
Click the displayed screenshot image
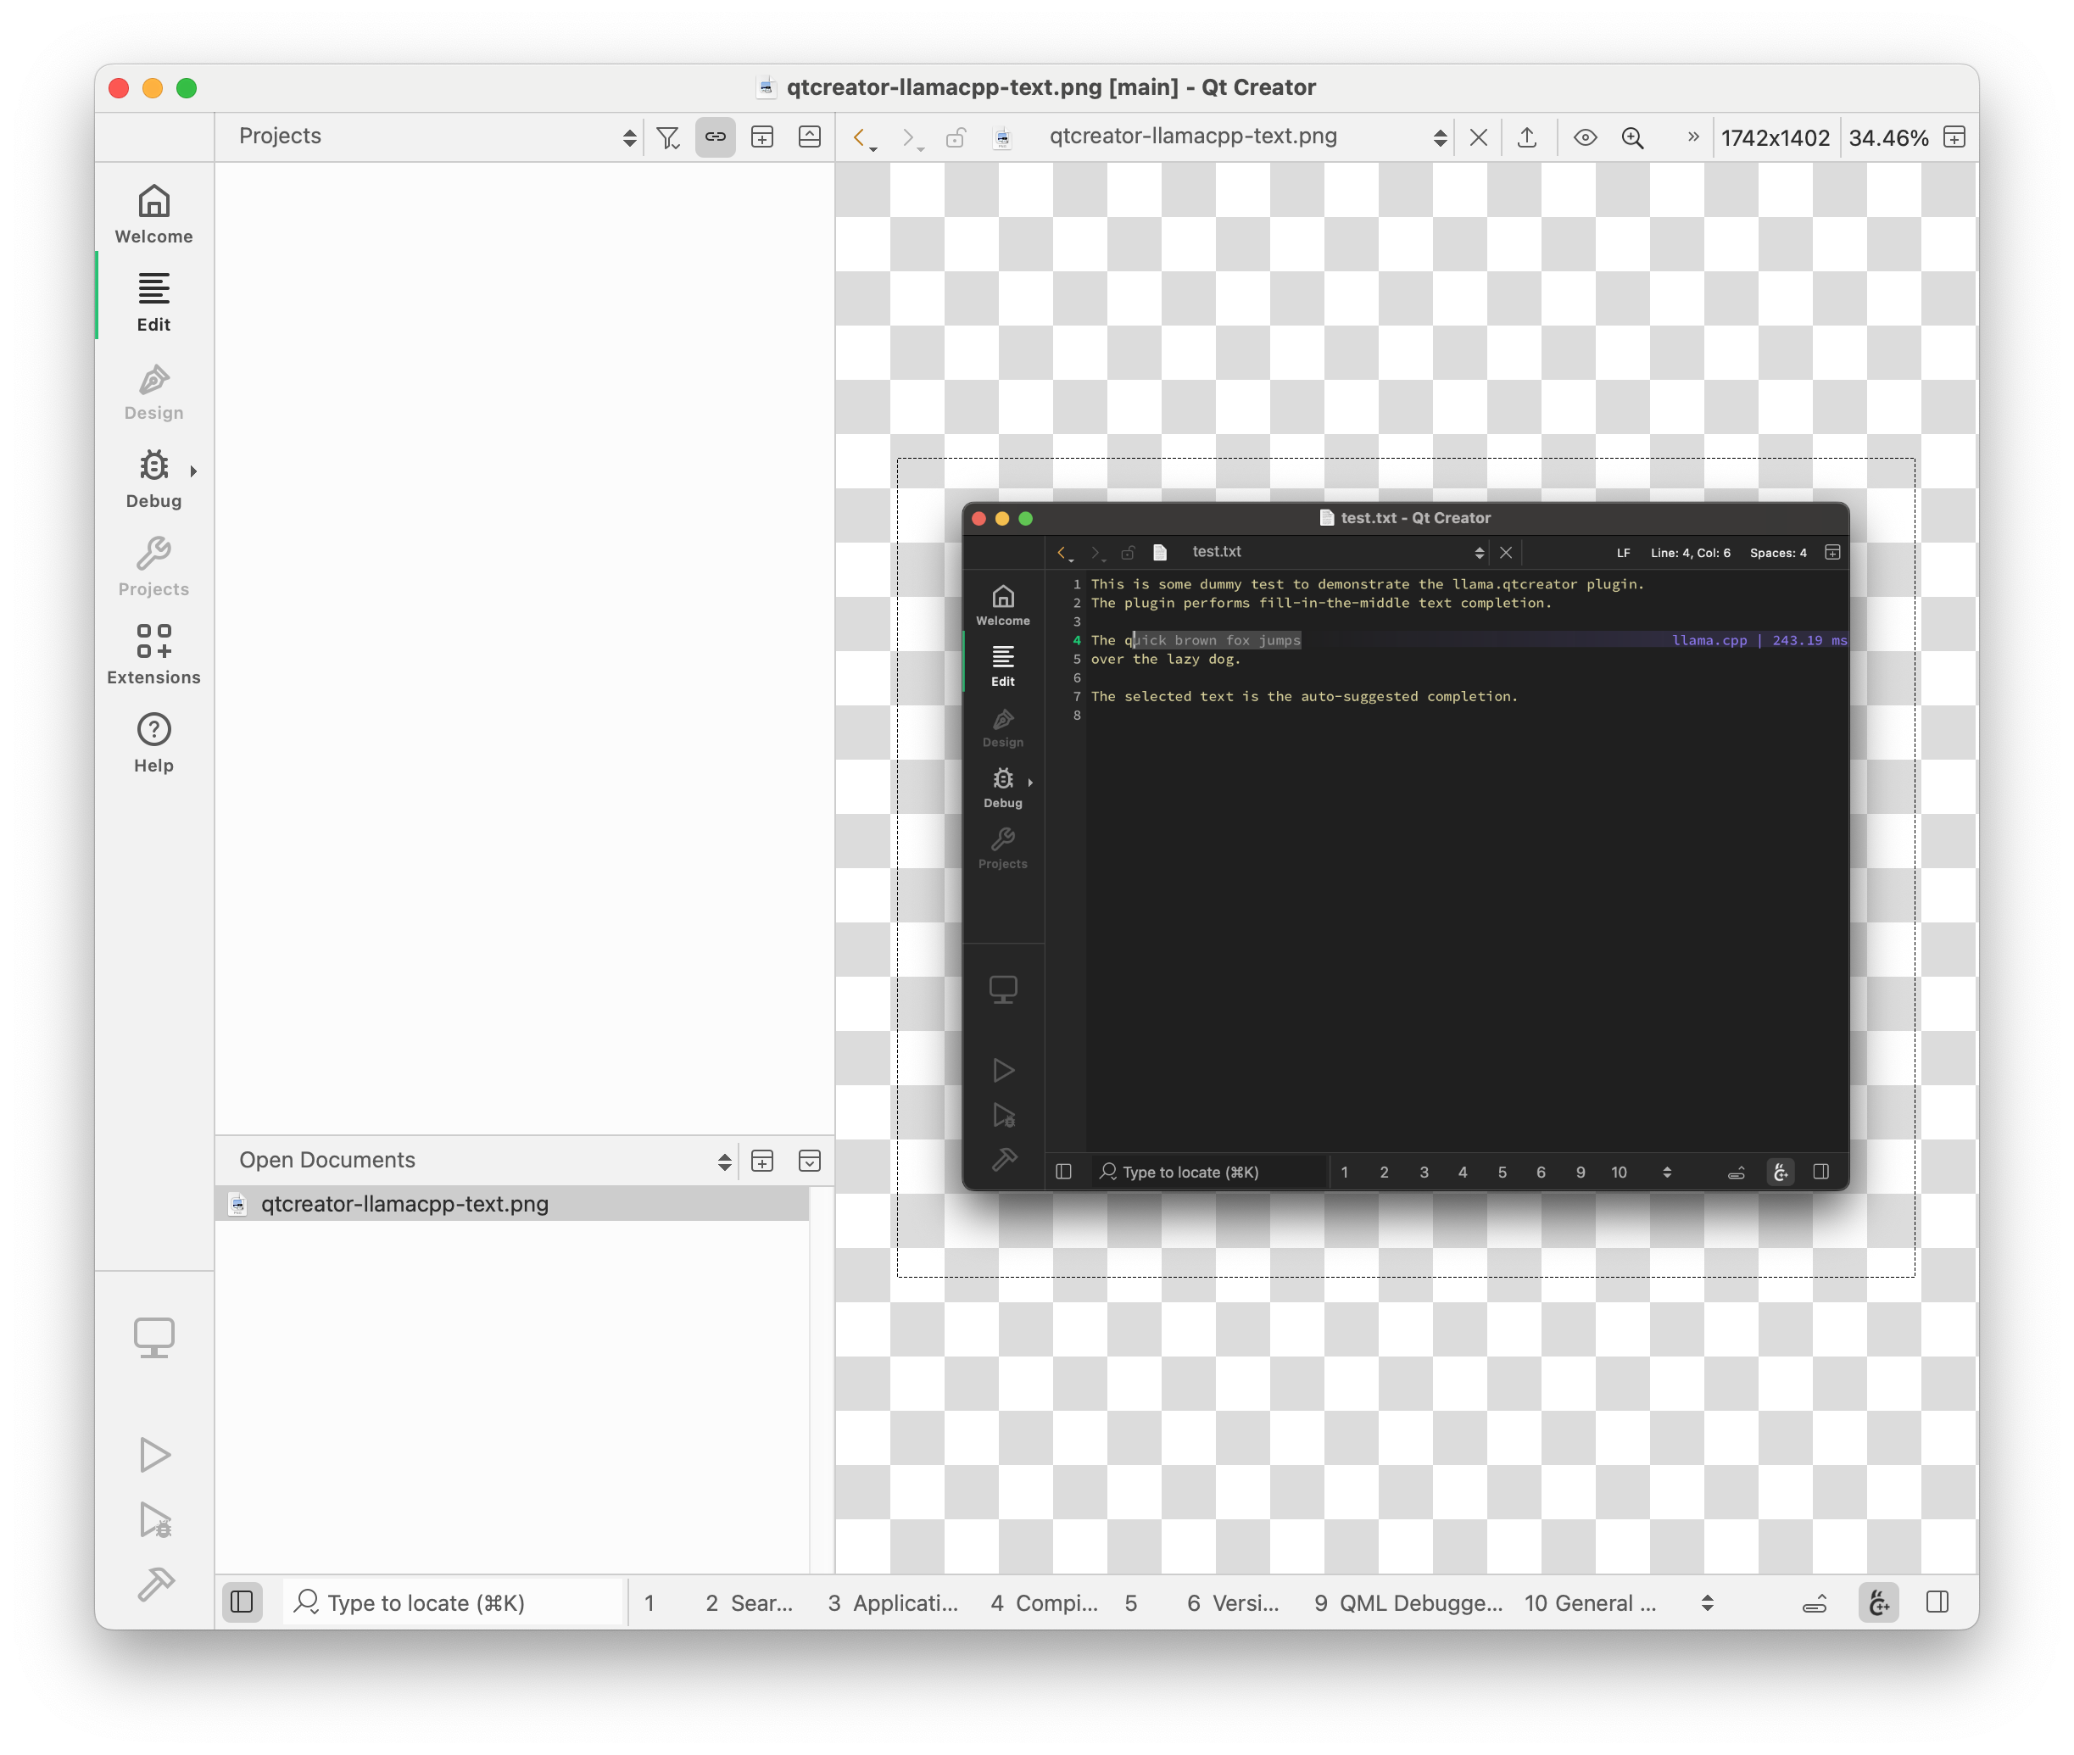point(1406,866)
